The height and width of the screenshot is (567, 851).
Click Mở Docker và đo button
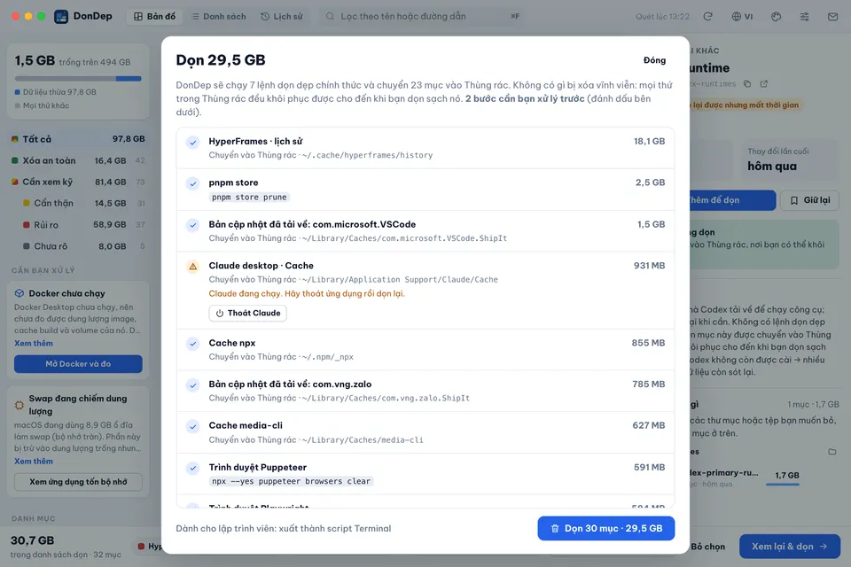(78, 364)
